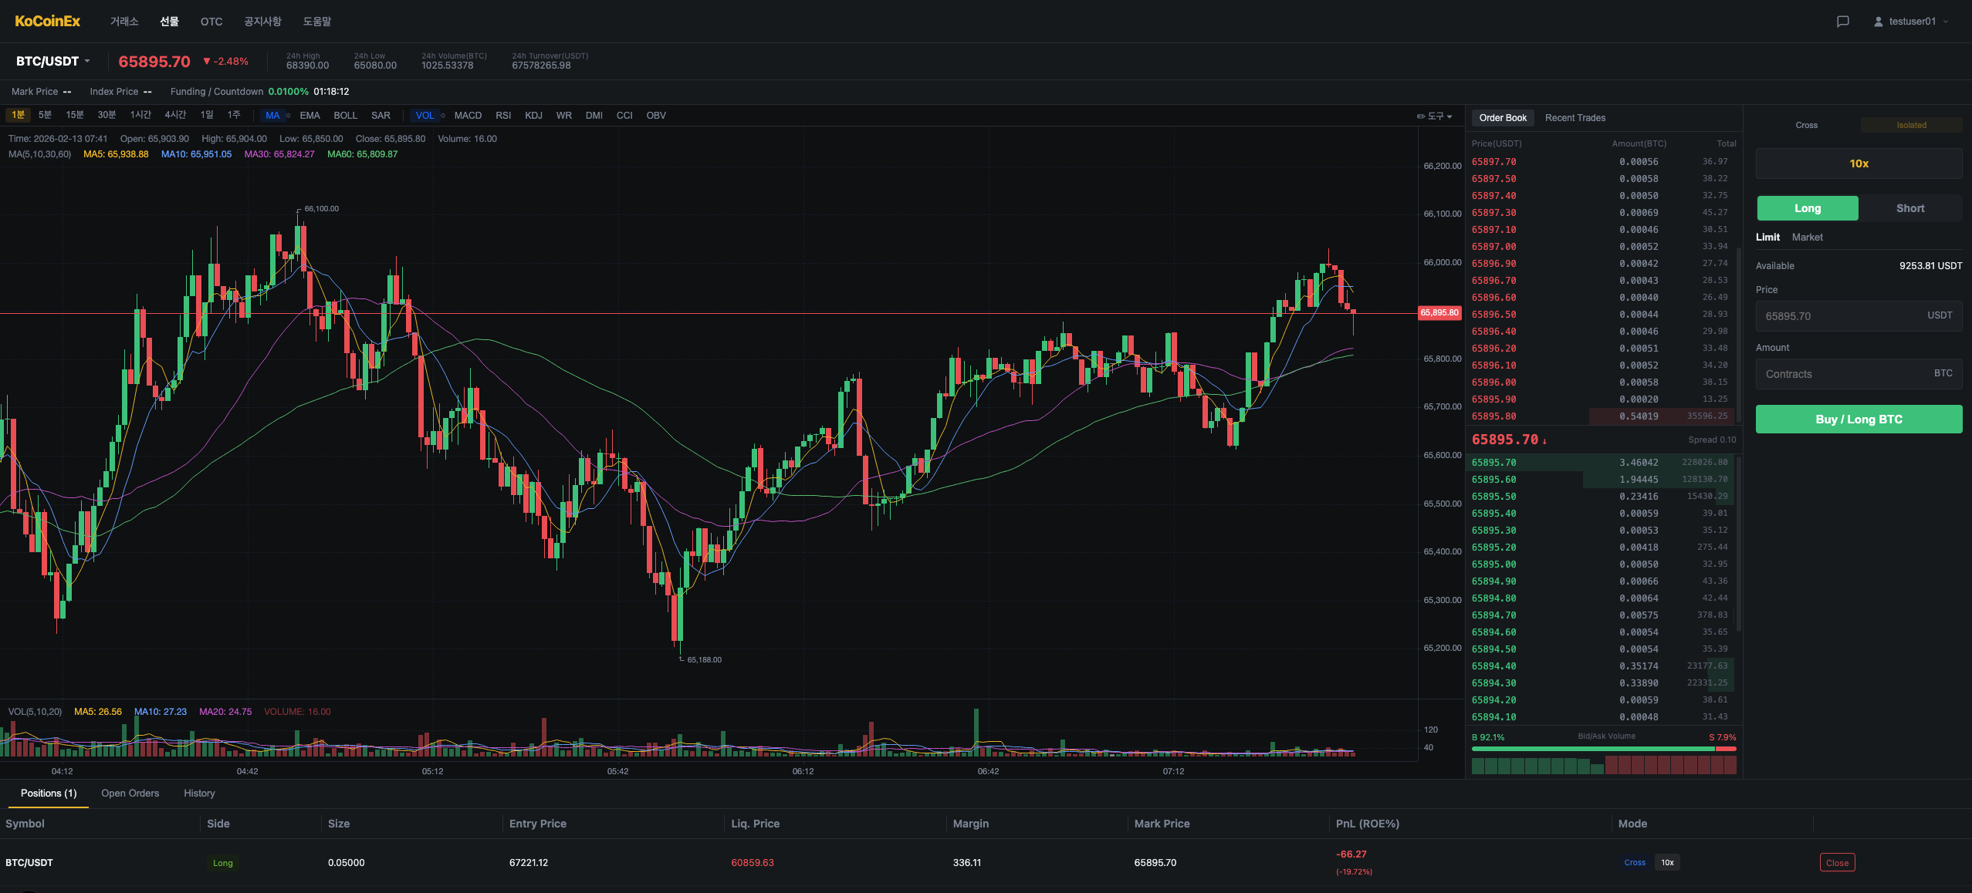Click the Amount contracts input field

coord(1859,374)
